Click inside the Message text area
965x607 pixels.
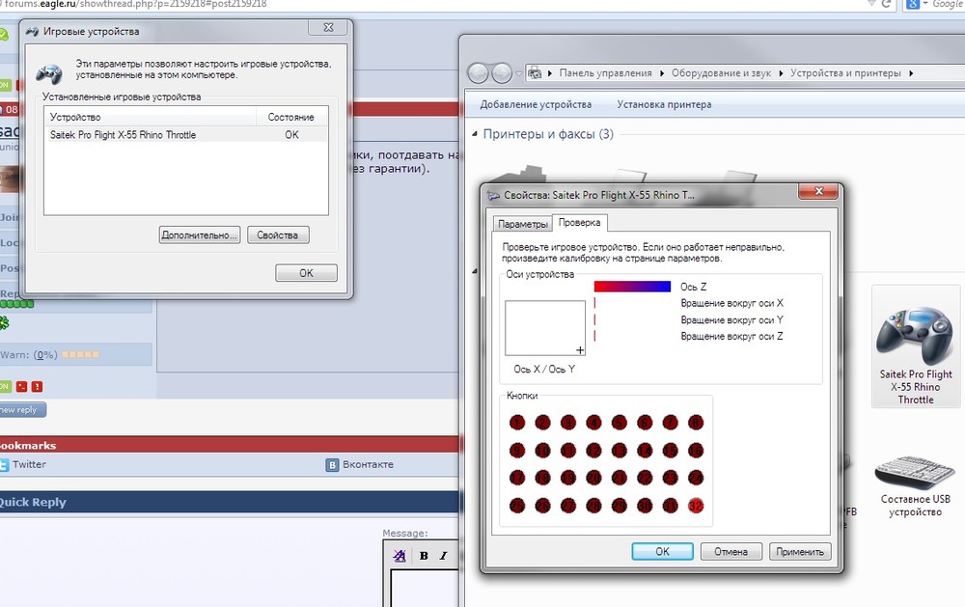425,588
